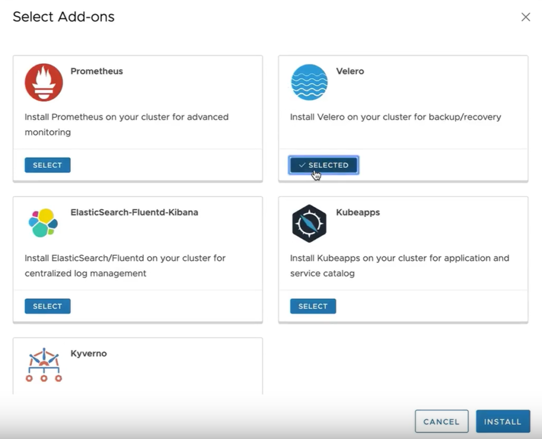The image size is (542, 439).
Task: Click the Prometheus flame logo icon
Action: 43,82
